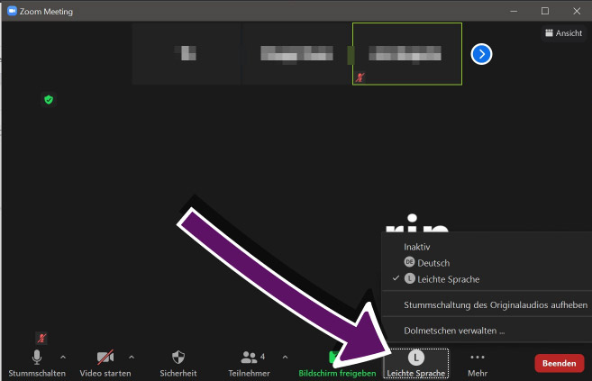Open Dolmetschen verwalten option
This screenshot has width=592, height=381.
coord(454,331)
